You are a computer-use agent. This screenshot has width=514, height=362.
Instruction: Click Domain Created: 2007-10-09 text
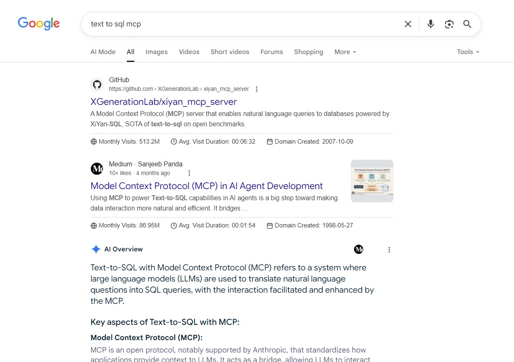pyautogui.click(x=314, y=142)
